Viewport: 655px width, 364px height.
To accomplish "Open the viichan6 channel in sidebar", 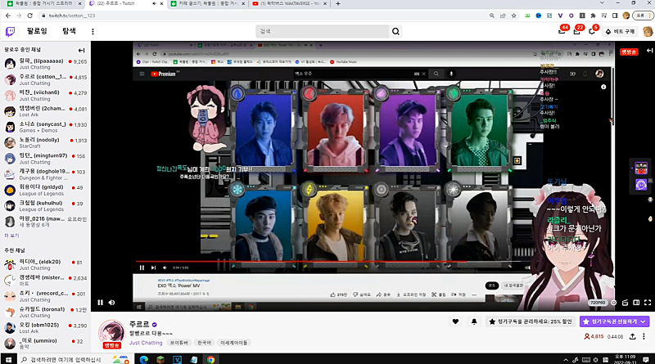I will pyautogui.click(x=45, y=96).
